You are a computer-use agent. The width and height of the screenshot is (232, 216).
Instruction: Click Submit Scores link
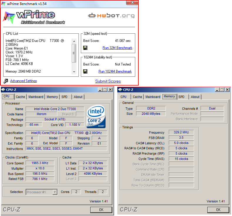(x=108, y=81)
